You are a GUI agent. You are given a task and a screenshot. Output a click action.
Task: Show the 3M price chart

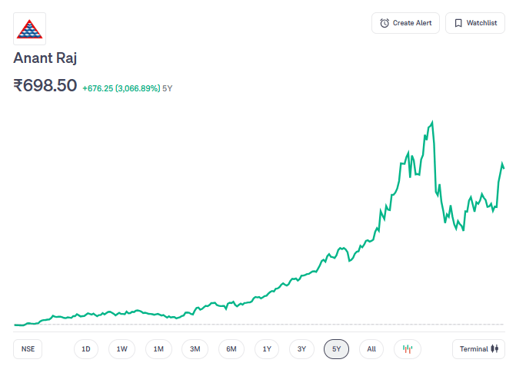195,349
